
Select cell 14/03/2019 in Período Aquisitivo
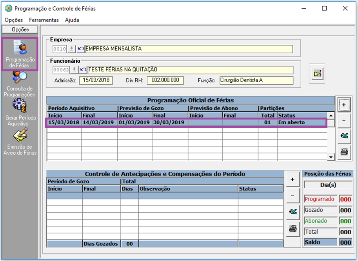(100, 123)
